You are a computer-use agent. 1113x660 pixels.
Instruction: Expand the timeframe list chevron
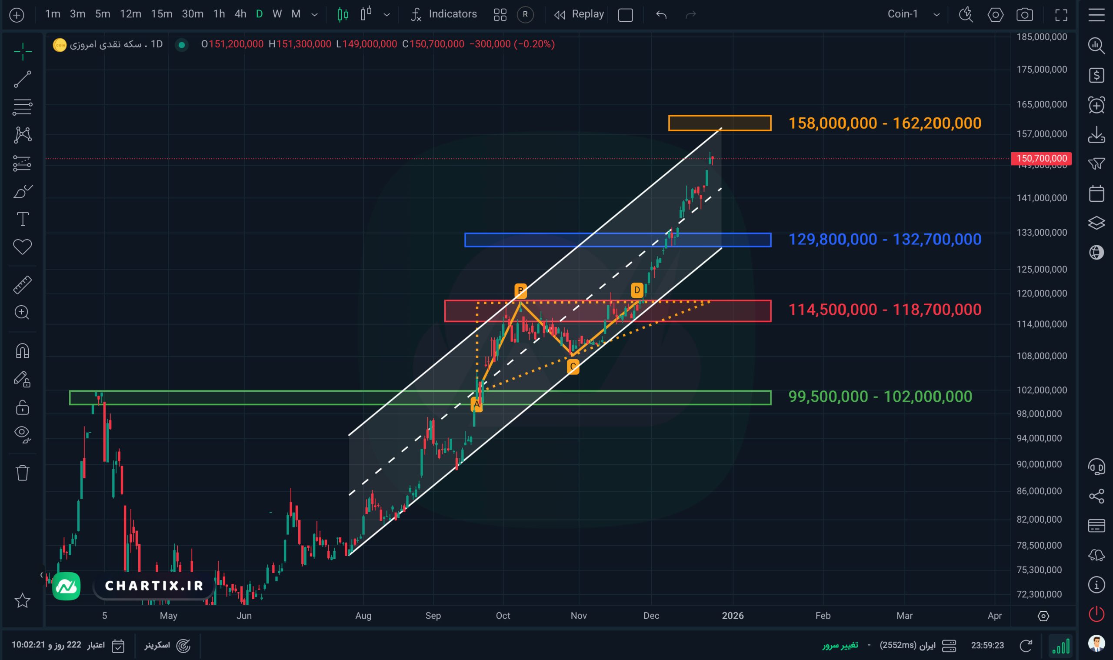tap(314, 15)
